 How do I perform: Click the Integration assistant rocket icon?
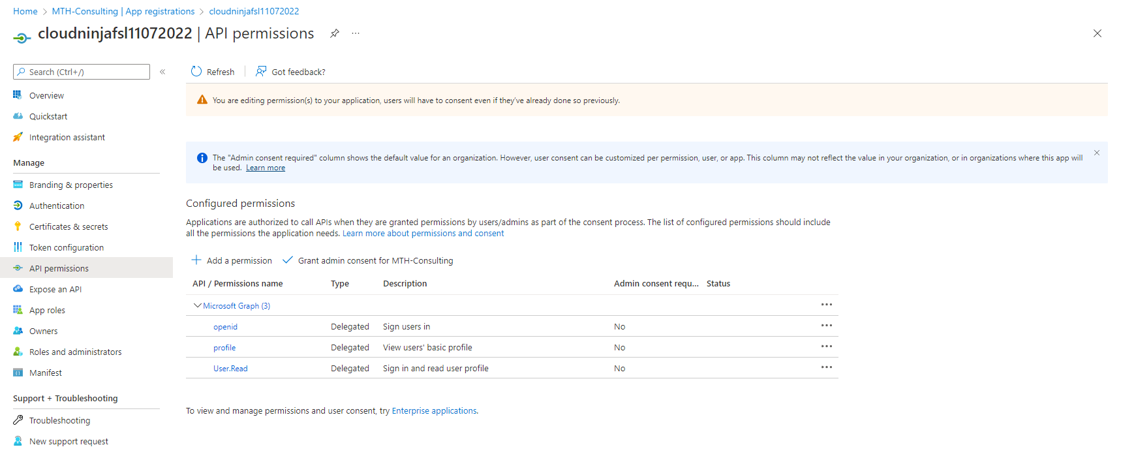tap(18, 137)
